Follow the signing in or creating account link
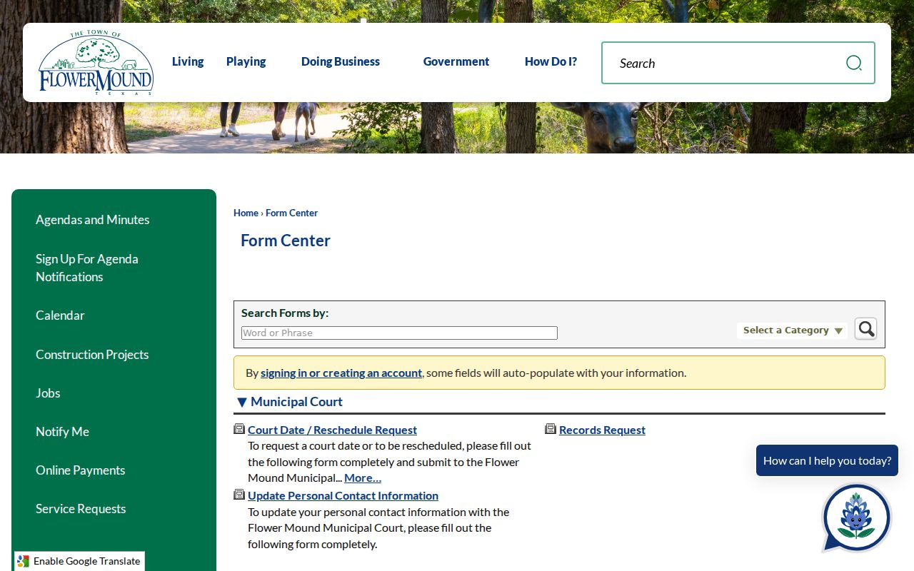This screenshot has height=571, width=914. (x=341, y=373)
